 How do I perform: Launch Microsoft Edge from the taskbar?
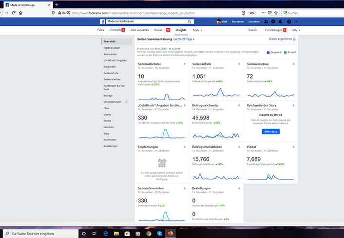[106, 234]
